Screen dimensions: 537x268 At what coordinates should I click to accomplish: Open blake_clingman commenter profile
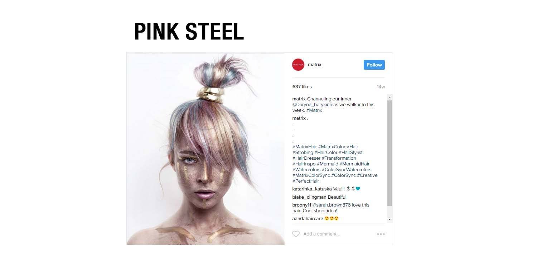[x=309, y=197]
